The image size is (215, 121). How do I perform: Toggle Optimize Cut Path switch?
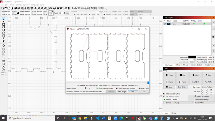tap(164, 99)
